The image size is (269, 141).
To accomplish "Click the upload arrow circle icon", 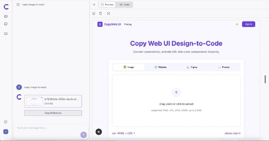I will 176,93.
